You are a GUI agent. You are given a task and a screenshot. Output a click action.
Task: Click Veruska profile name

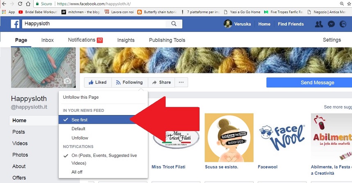[243, 24]
